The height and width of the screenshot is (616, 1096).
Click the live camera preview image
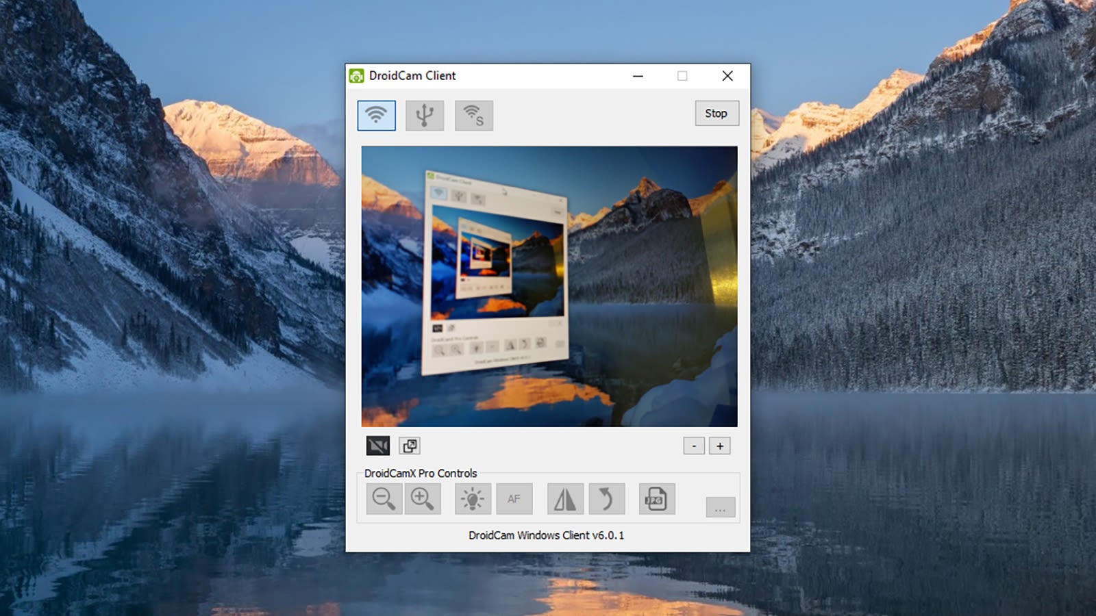pyautogui.click(x=549, y=286)
